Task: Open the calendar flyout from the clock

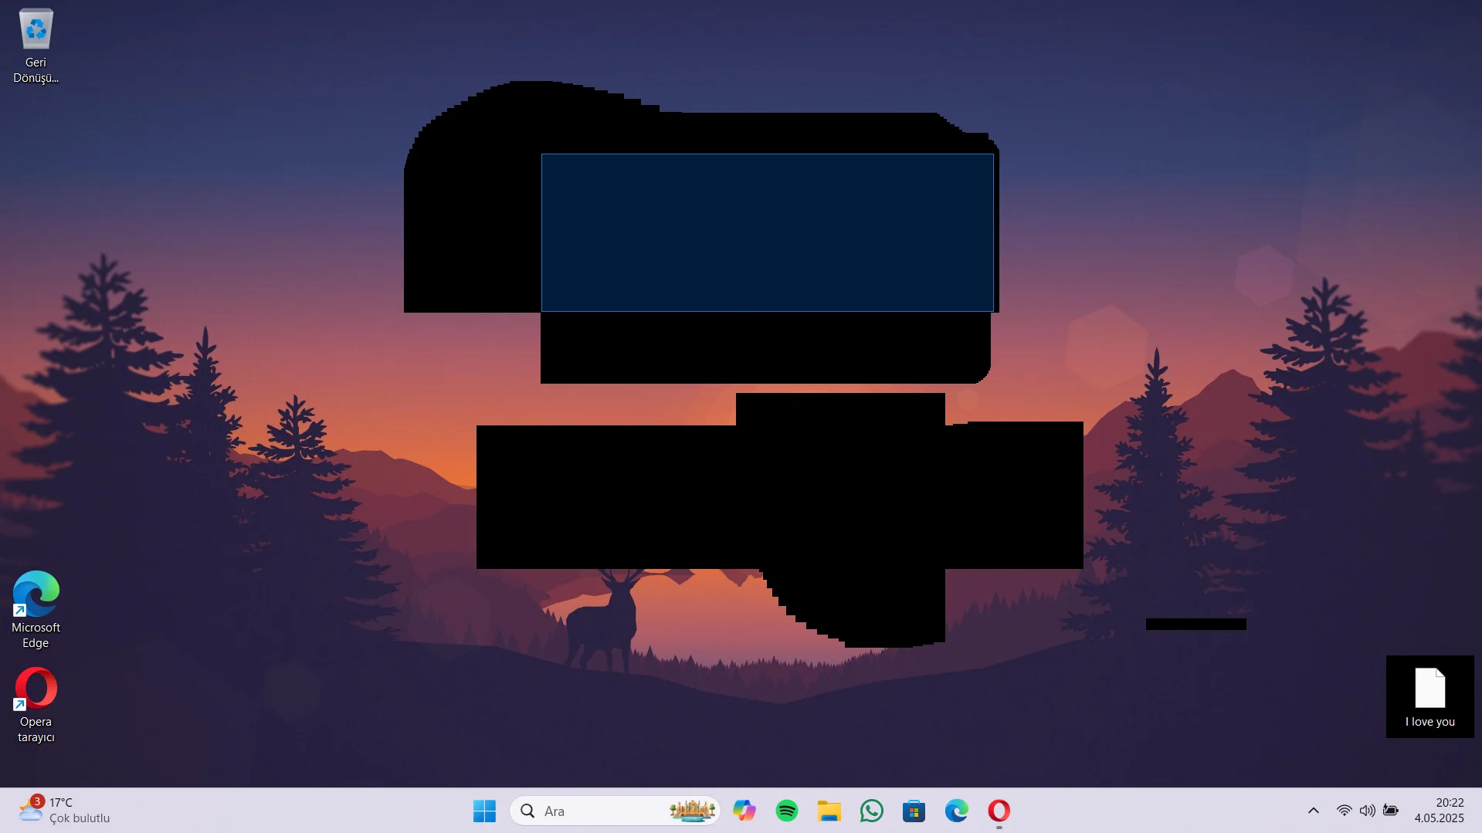Action: pos(1440,810)
